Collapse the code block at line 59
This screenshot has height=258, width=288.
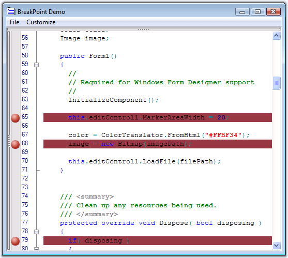(x=36, y=65)
